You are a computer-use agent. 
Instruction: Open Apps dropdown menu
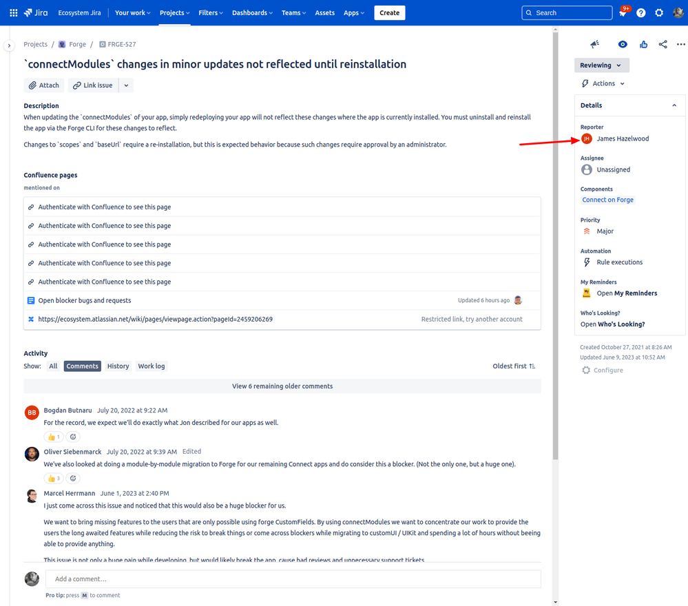click(354, 12)
